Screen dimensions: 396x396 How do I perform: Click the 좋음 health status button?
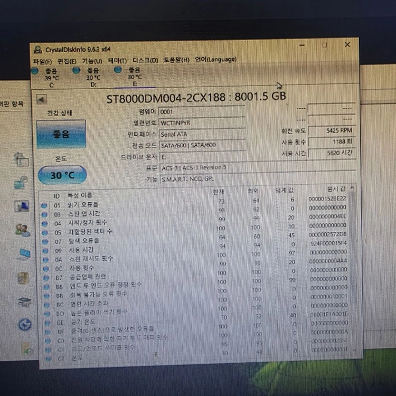click(x=61, y=134)
